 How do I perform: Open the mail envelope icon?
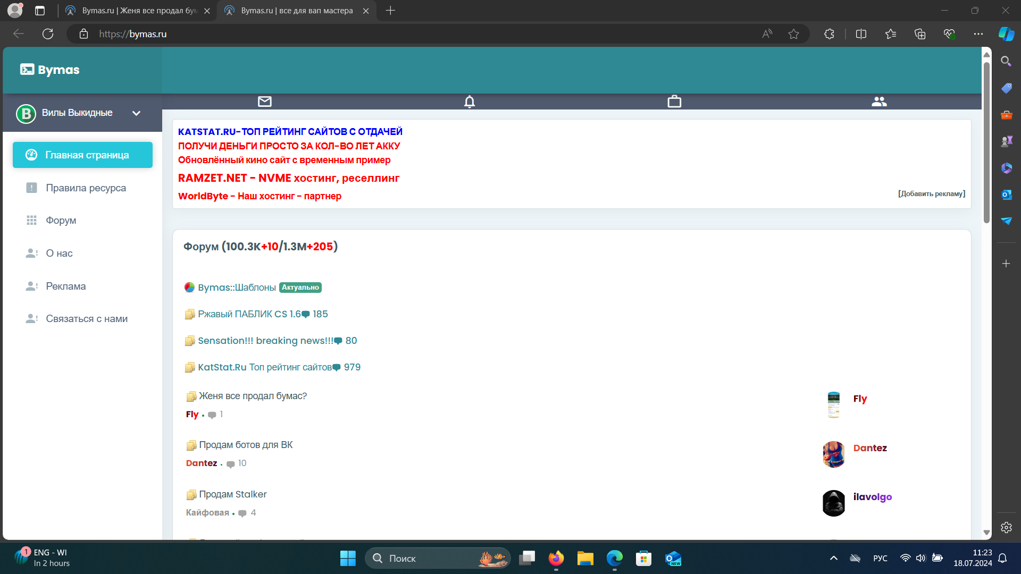(x=264, y=102)
